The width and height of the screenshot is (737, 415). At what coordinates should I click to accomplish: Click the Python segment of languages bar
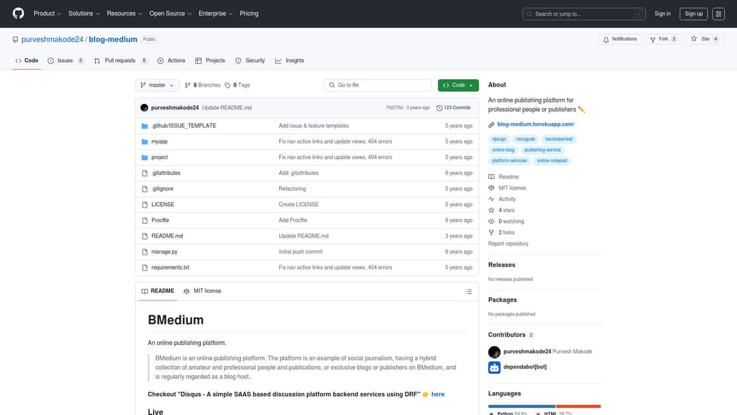[522, 407]
